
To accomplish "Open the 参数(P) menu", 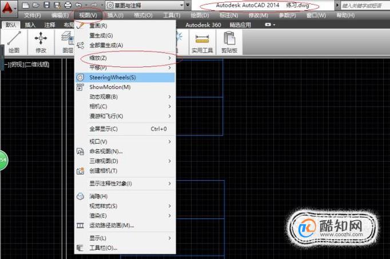I will click(287, 15).
